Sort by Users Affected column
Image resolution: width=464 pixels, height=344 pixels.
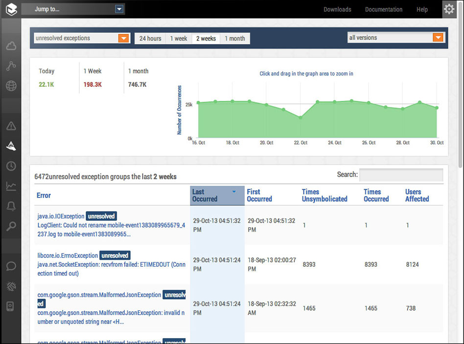click(x=417, y=195)
